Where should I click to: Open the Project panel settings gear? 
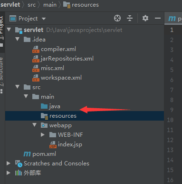click(145, 18)
